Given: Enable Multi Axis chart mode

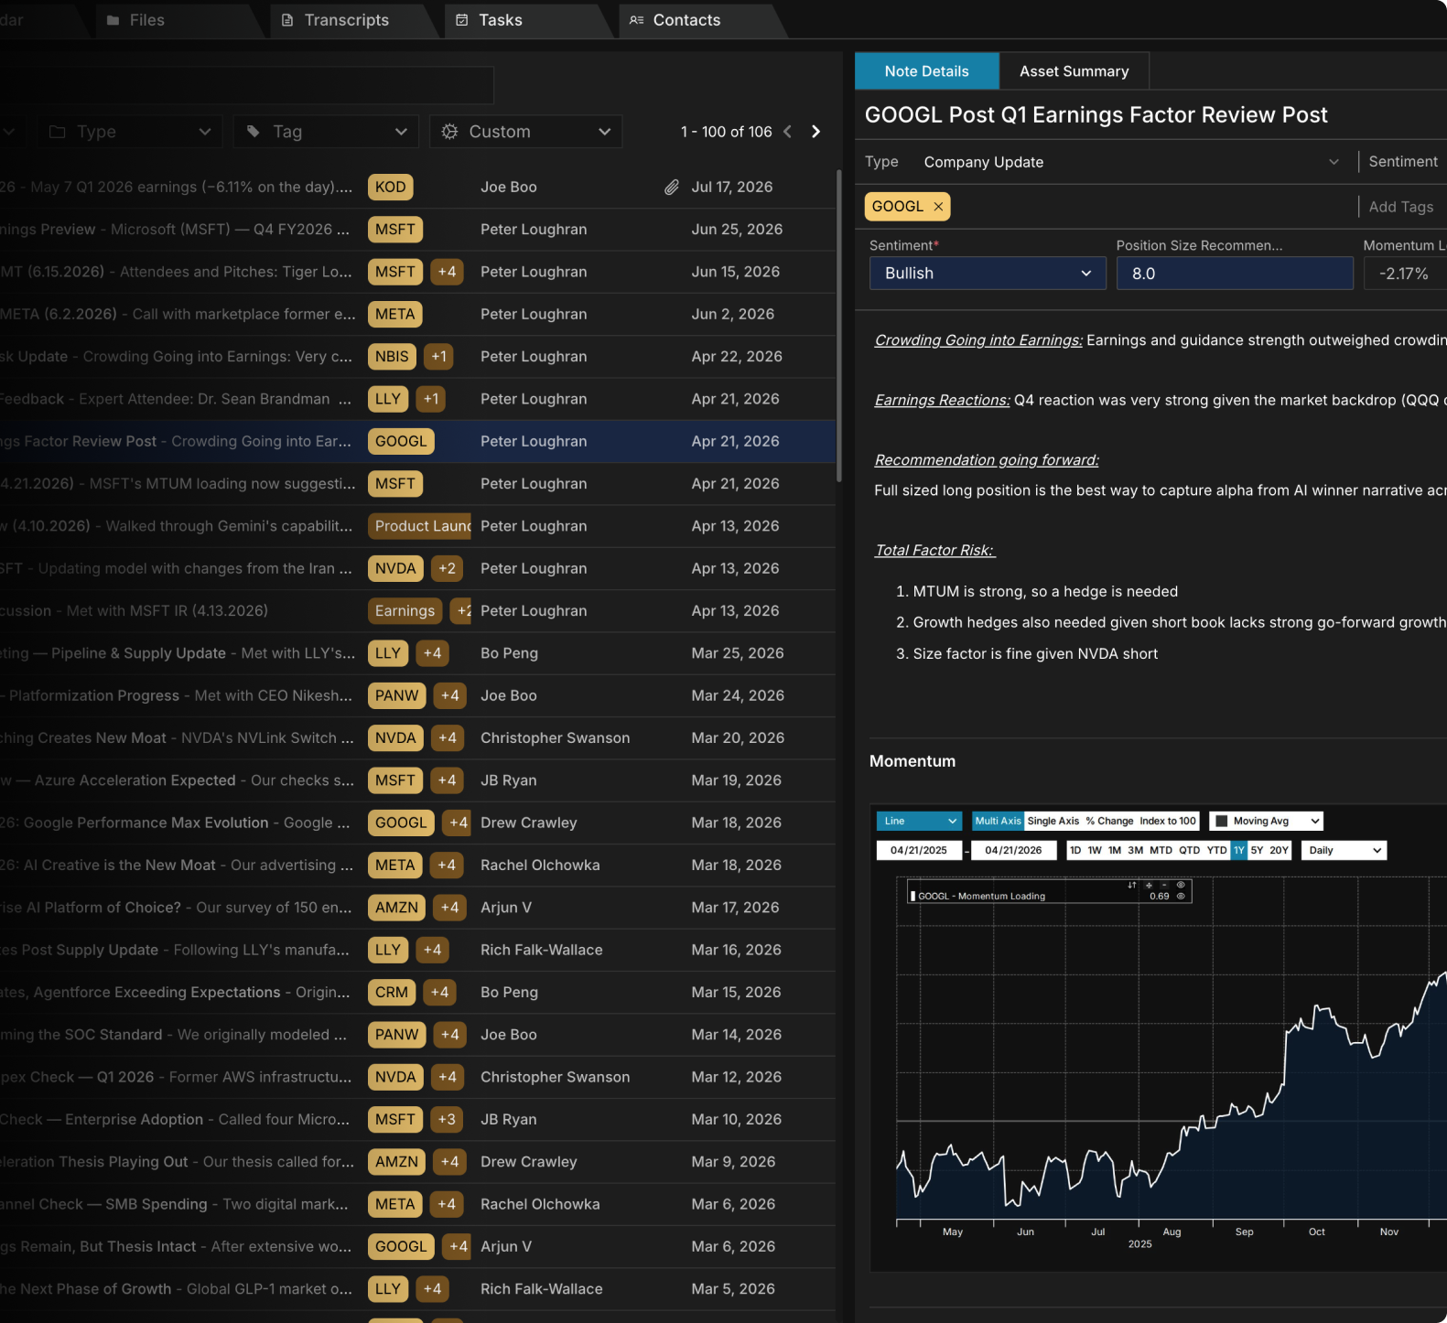Looking at the screenshot, I should point(998,821).
